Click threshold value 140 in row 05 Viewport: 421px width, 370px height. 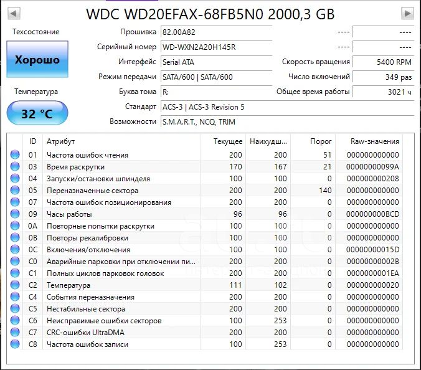325,191
